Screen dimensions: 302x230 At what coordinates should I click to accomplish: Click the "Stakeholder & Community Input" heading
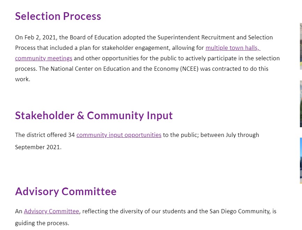point(94,116)
